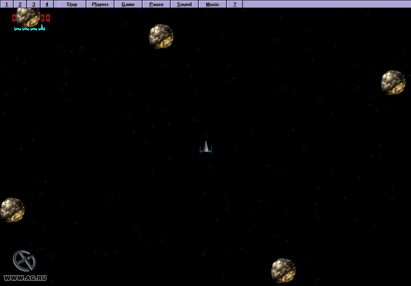The height and width of the screenshot is (286, 411).
Task: Click the asteroid at the bottom of the playfield
Action: pyautogui.click(x=283, y=270)
